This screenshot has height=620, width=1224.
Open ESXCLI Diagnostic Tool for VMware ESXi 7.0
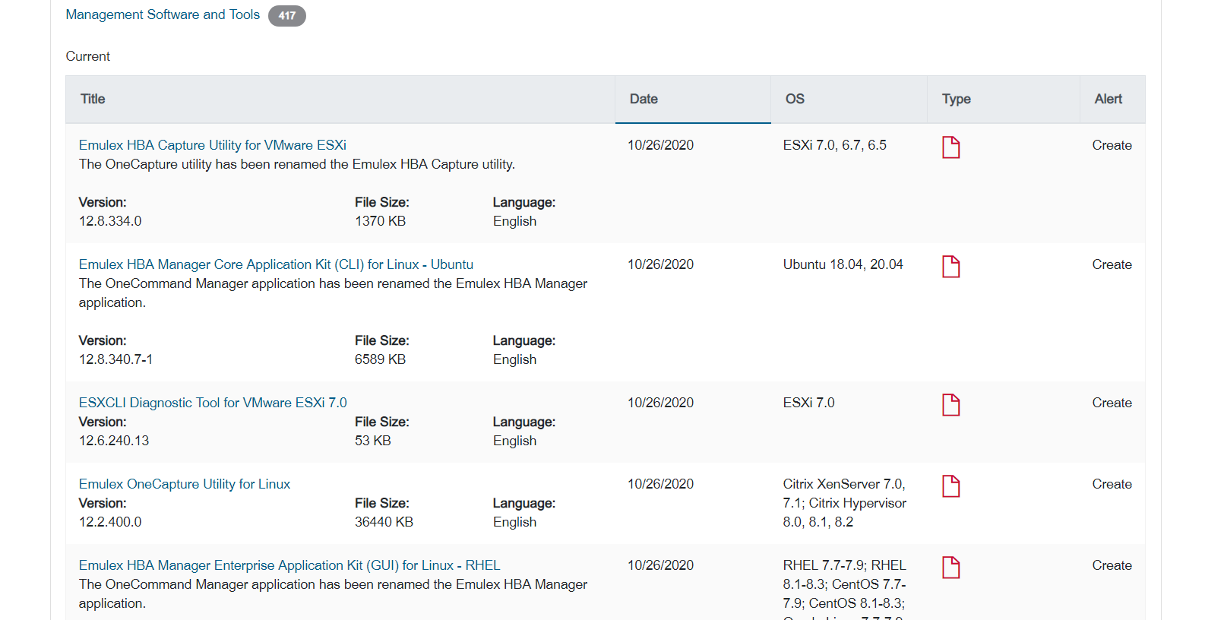coord(213,403)
